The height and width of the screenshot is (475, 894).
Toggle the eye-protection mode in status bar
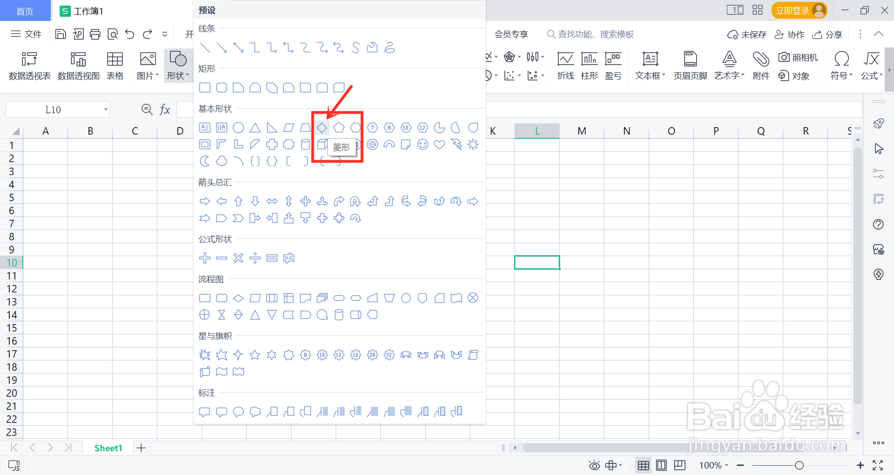[x=594, y=465]
